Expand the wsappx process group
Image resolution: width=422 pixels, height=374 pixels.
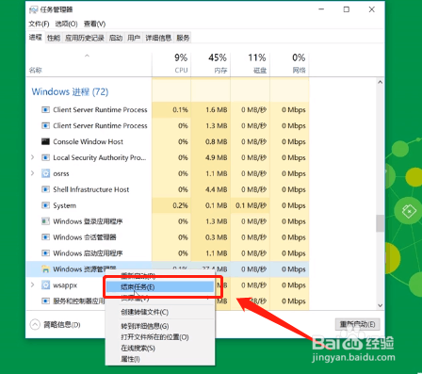tap(32, 285)
